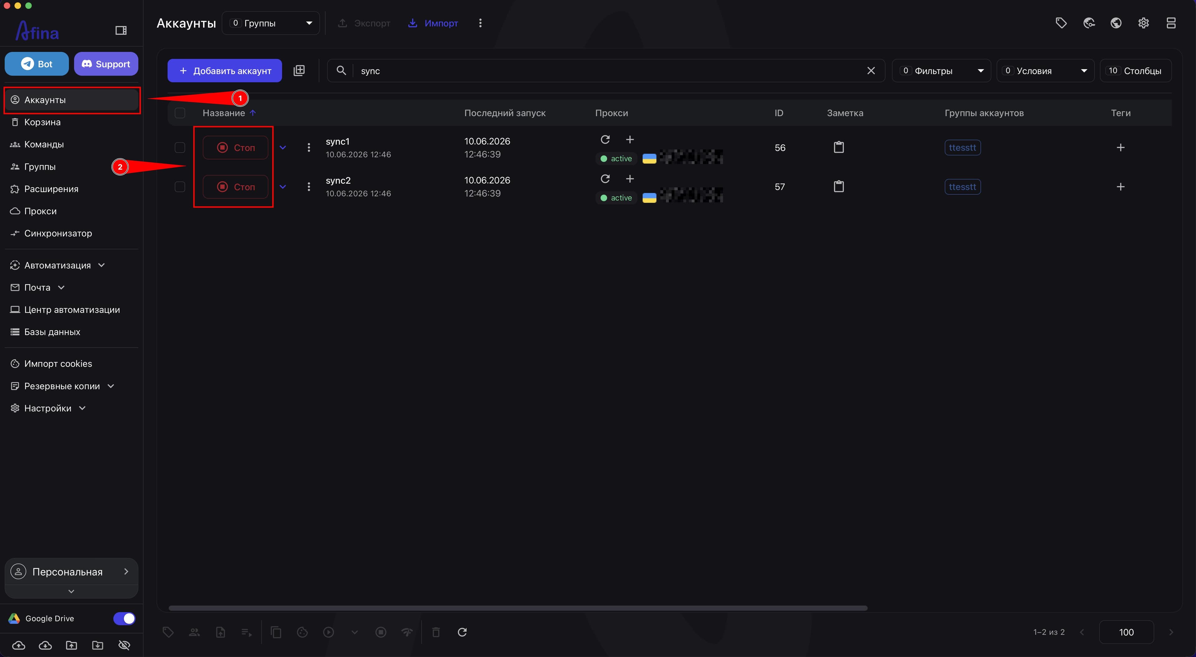Open three-dot menu for sync2 row
The width and height of the screenshot is (1196, 657).
[309, 187]
